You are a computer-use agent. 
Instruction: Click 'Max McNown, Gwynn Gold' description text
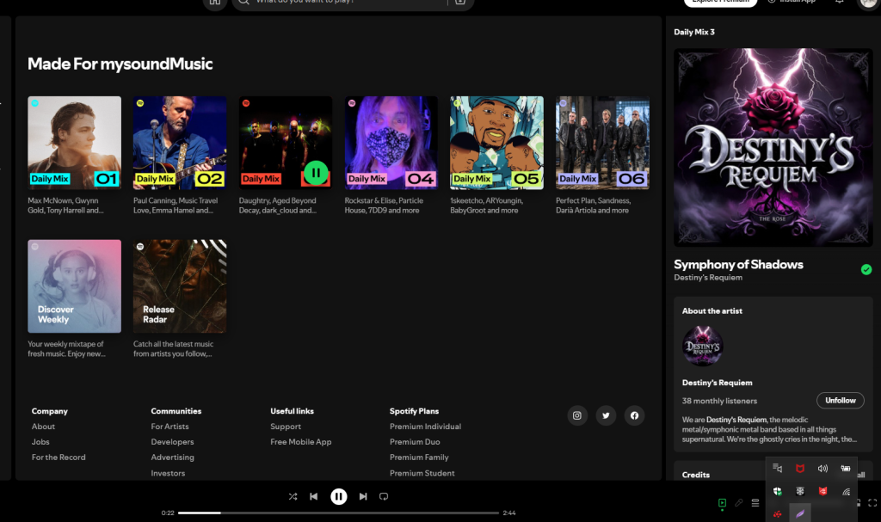(x=65, y=206)
